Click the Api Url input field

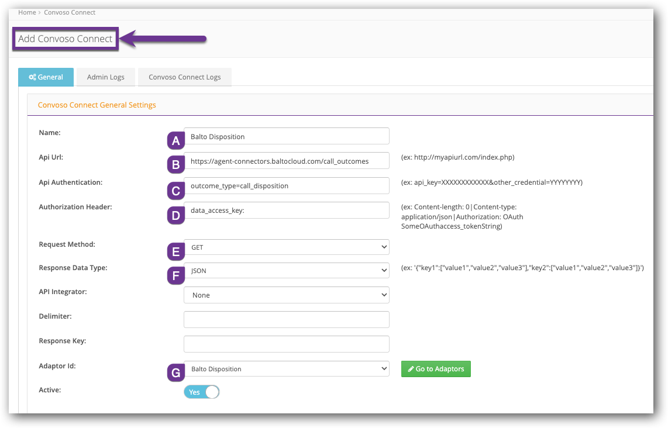[286, 161]
